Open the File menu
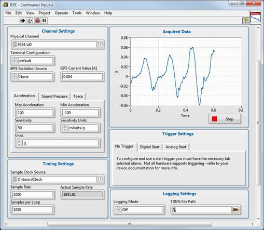This screenshot has height=230, width=264. 8,13
